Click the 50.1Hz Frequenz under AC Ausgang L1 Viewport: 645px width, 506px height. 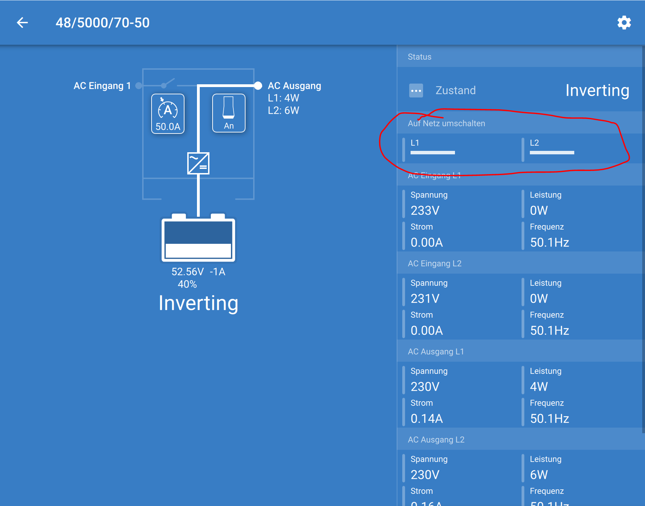pyautogui.click(x=550, y=419)
